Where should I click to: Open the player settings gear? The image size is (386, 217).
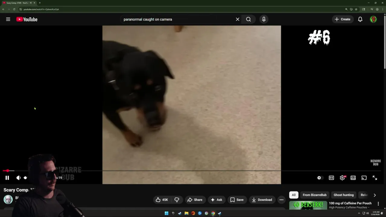tap(342, 178)
